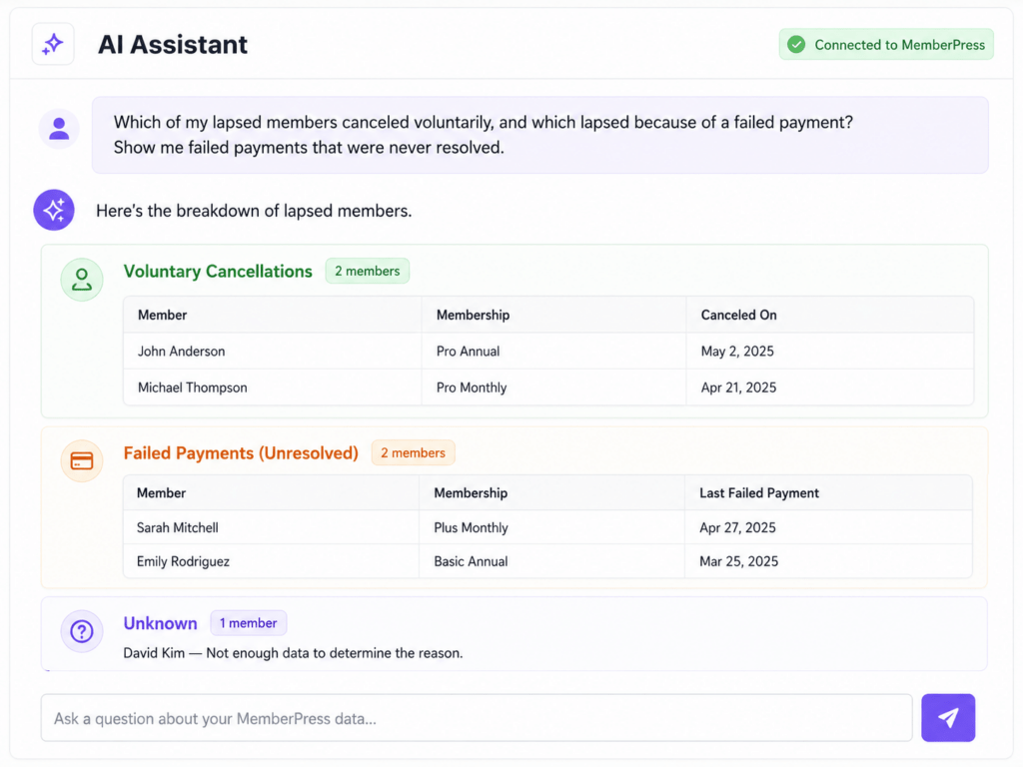Click the orange 2 members badge
This screenshot has height=767, width=1023.
click(x=413, y=453)
